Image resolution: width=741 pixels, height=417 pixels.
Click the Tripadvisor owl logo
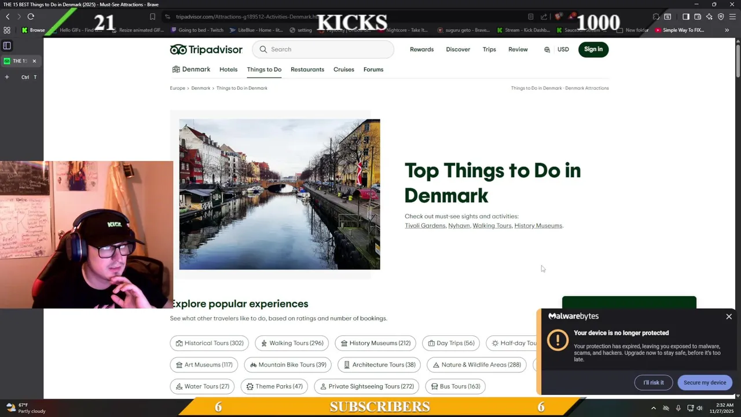point(178,49)
